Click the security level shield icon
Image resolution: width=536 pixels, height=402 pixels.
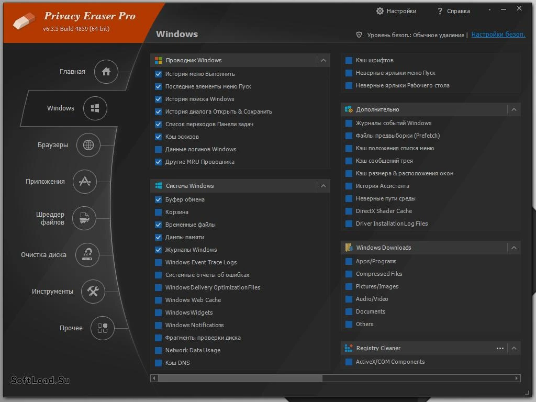coord(359,35)
